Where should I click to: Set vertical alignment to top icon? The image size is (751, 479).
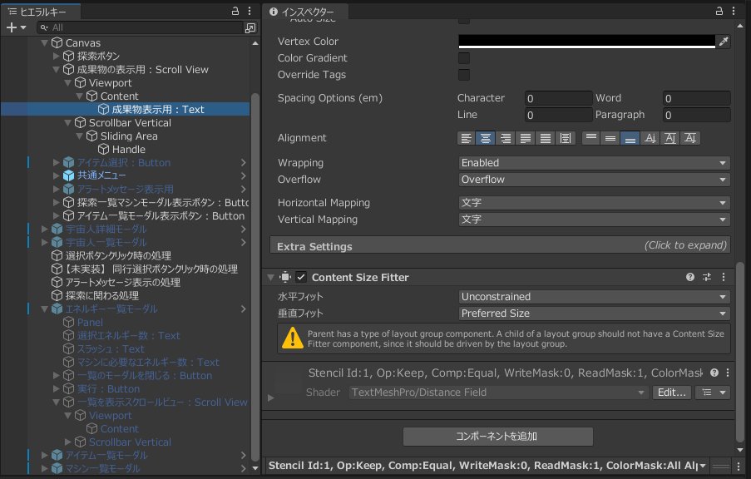coord(591,138)
